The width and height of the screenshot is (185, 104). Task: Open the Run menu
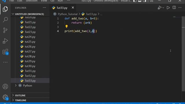point(60,1)
